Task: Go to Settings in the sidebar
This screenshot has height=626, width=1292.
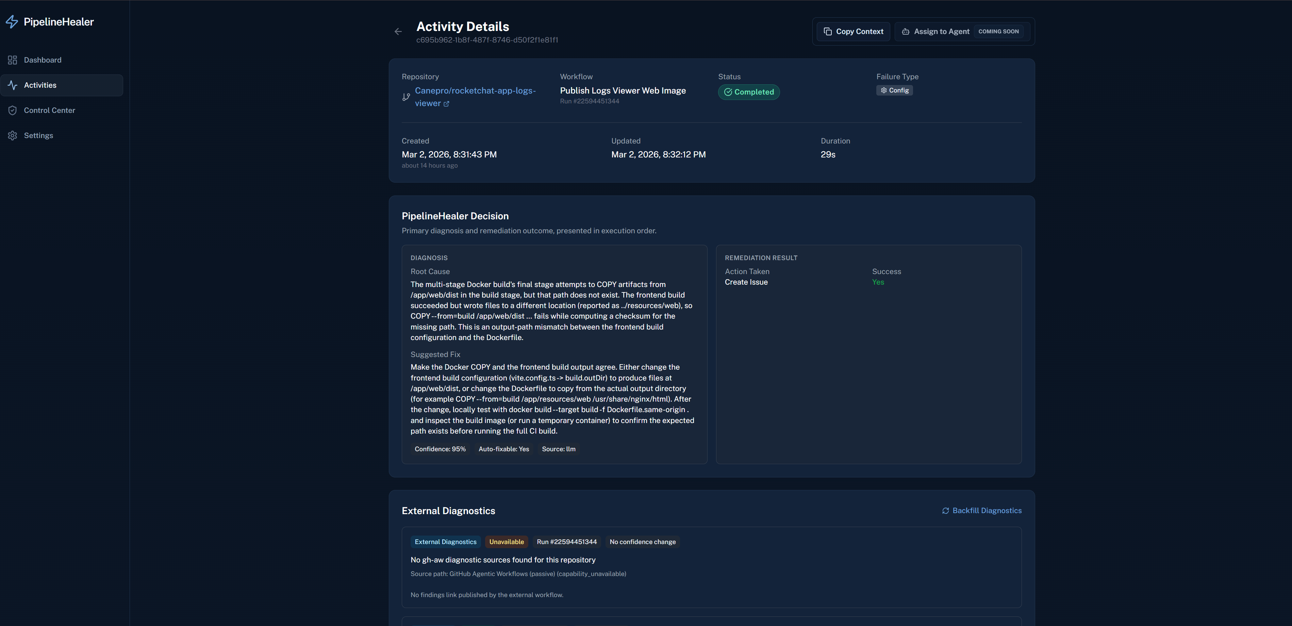Action: click(62, 135)
